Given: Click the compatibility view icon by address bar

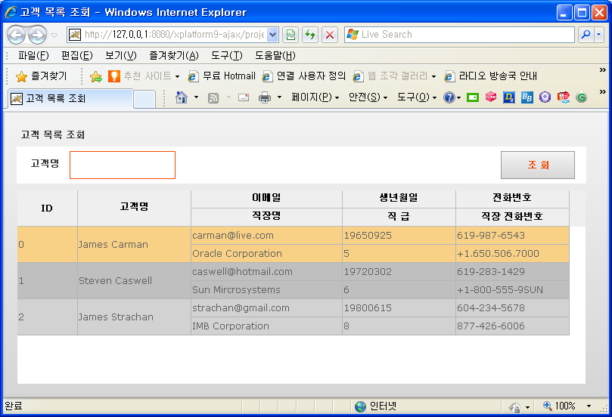Looking at the screenshot, I should click(x=290, y=35).
